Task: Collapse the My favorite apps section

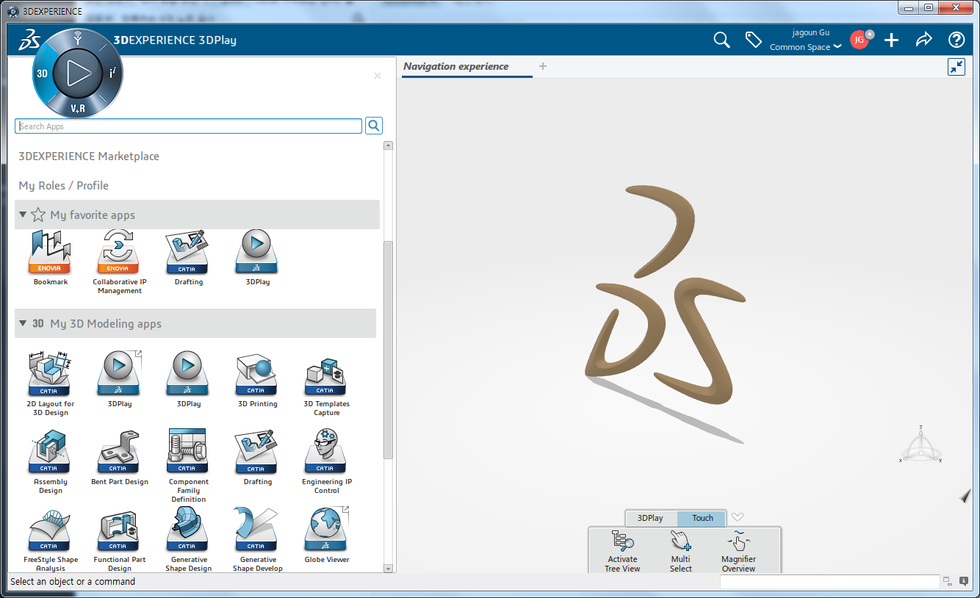Action: [23, 215]
